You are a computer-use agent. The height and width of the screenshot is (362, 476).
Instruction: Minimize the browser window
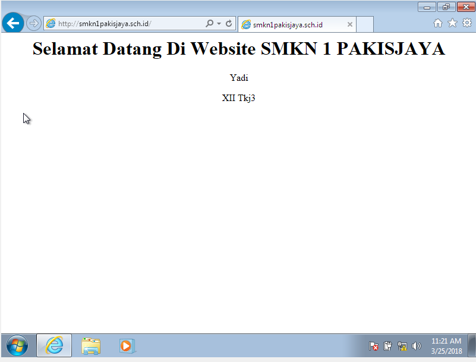pos(427,7)
